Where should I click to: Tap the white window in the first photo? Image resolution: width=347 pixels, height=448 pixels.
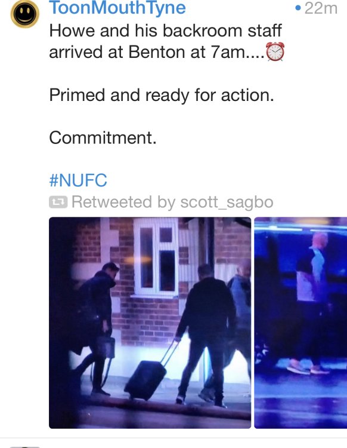pyautogui.click(x=156, y=257)
